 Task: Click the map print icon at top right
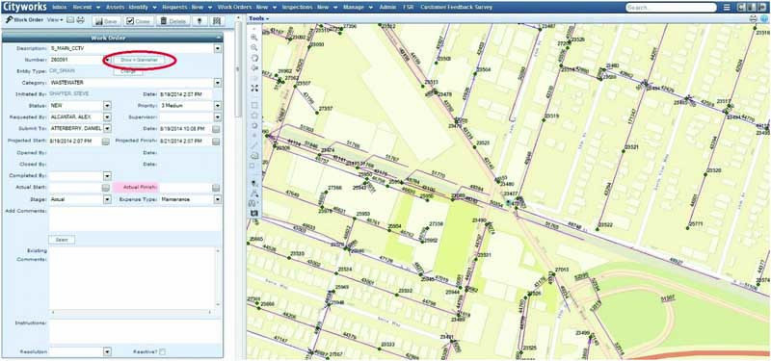[x=753, y=18]
